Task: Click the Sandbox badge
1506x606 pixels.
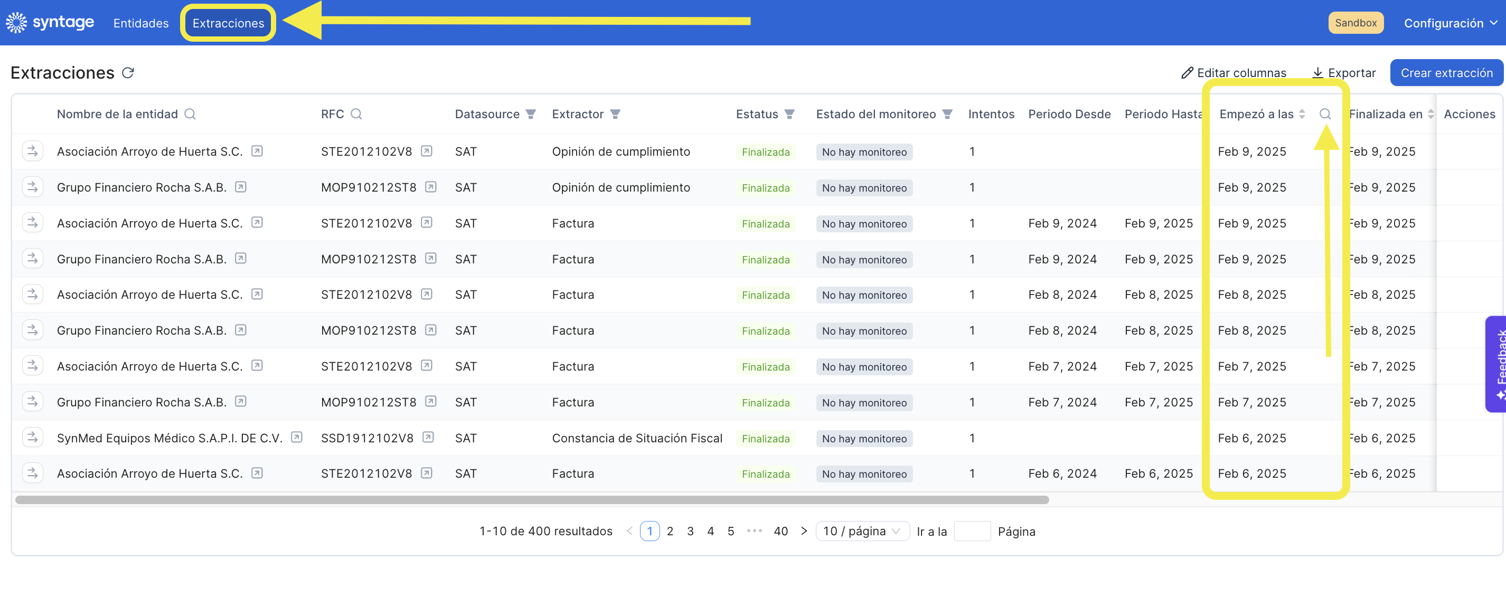Action: pos(1356,23)
